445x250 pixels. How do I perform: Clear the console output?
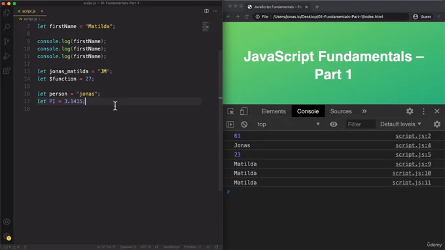pyautogui.click(x=244, y=124)
